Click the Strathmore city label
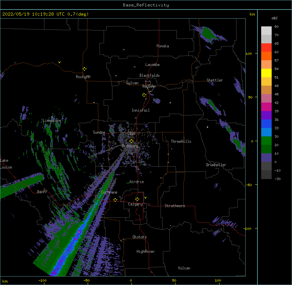The width and height of the screenshot is (292, 285). tap(175, 206)
